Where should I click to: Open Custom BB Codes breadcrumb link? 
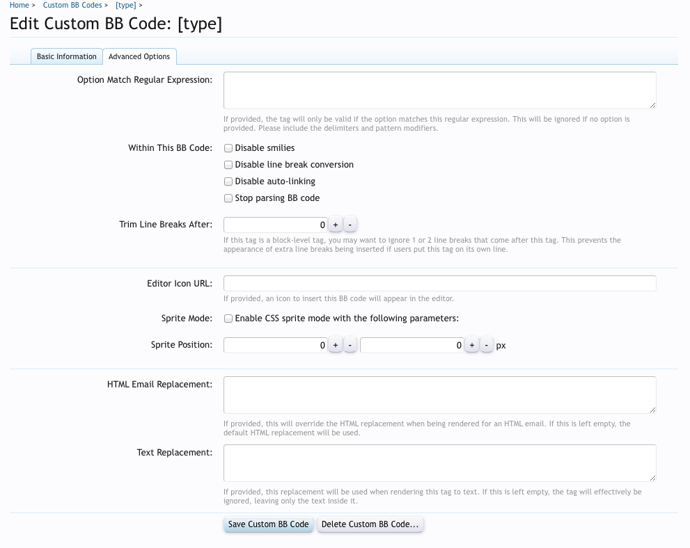click(x=72, y=5)
